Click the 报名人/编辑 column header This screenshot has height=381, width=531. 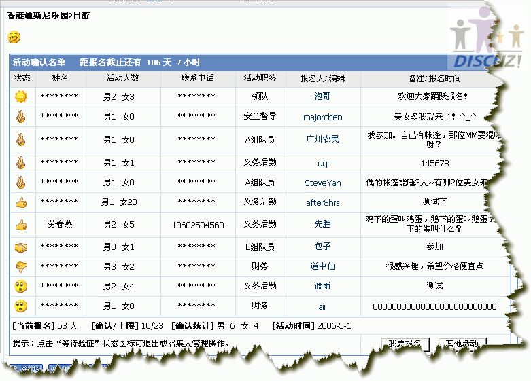click(x=322, y=79)
